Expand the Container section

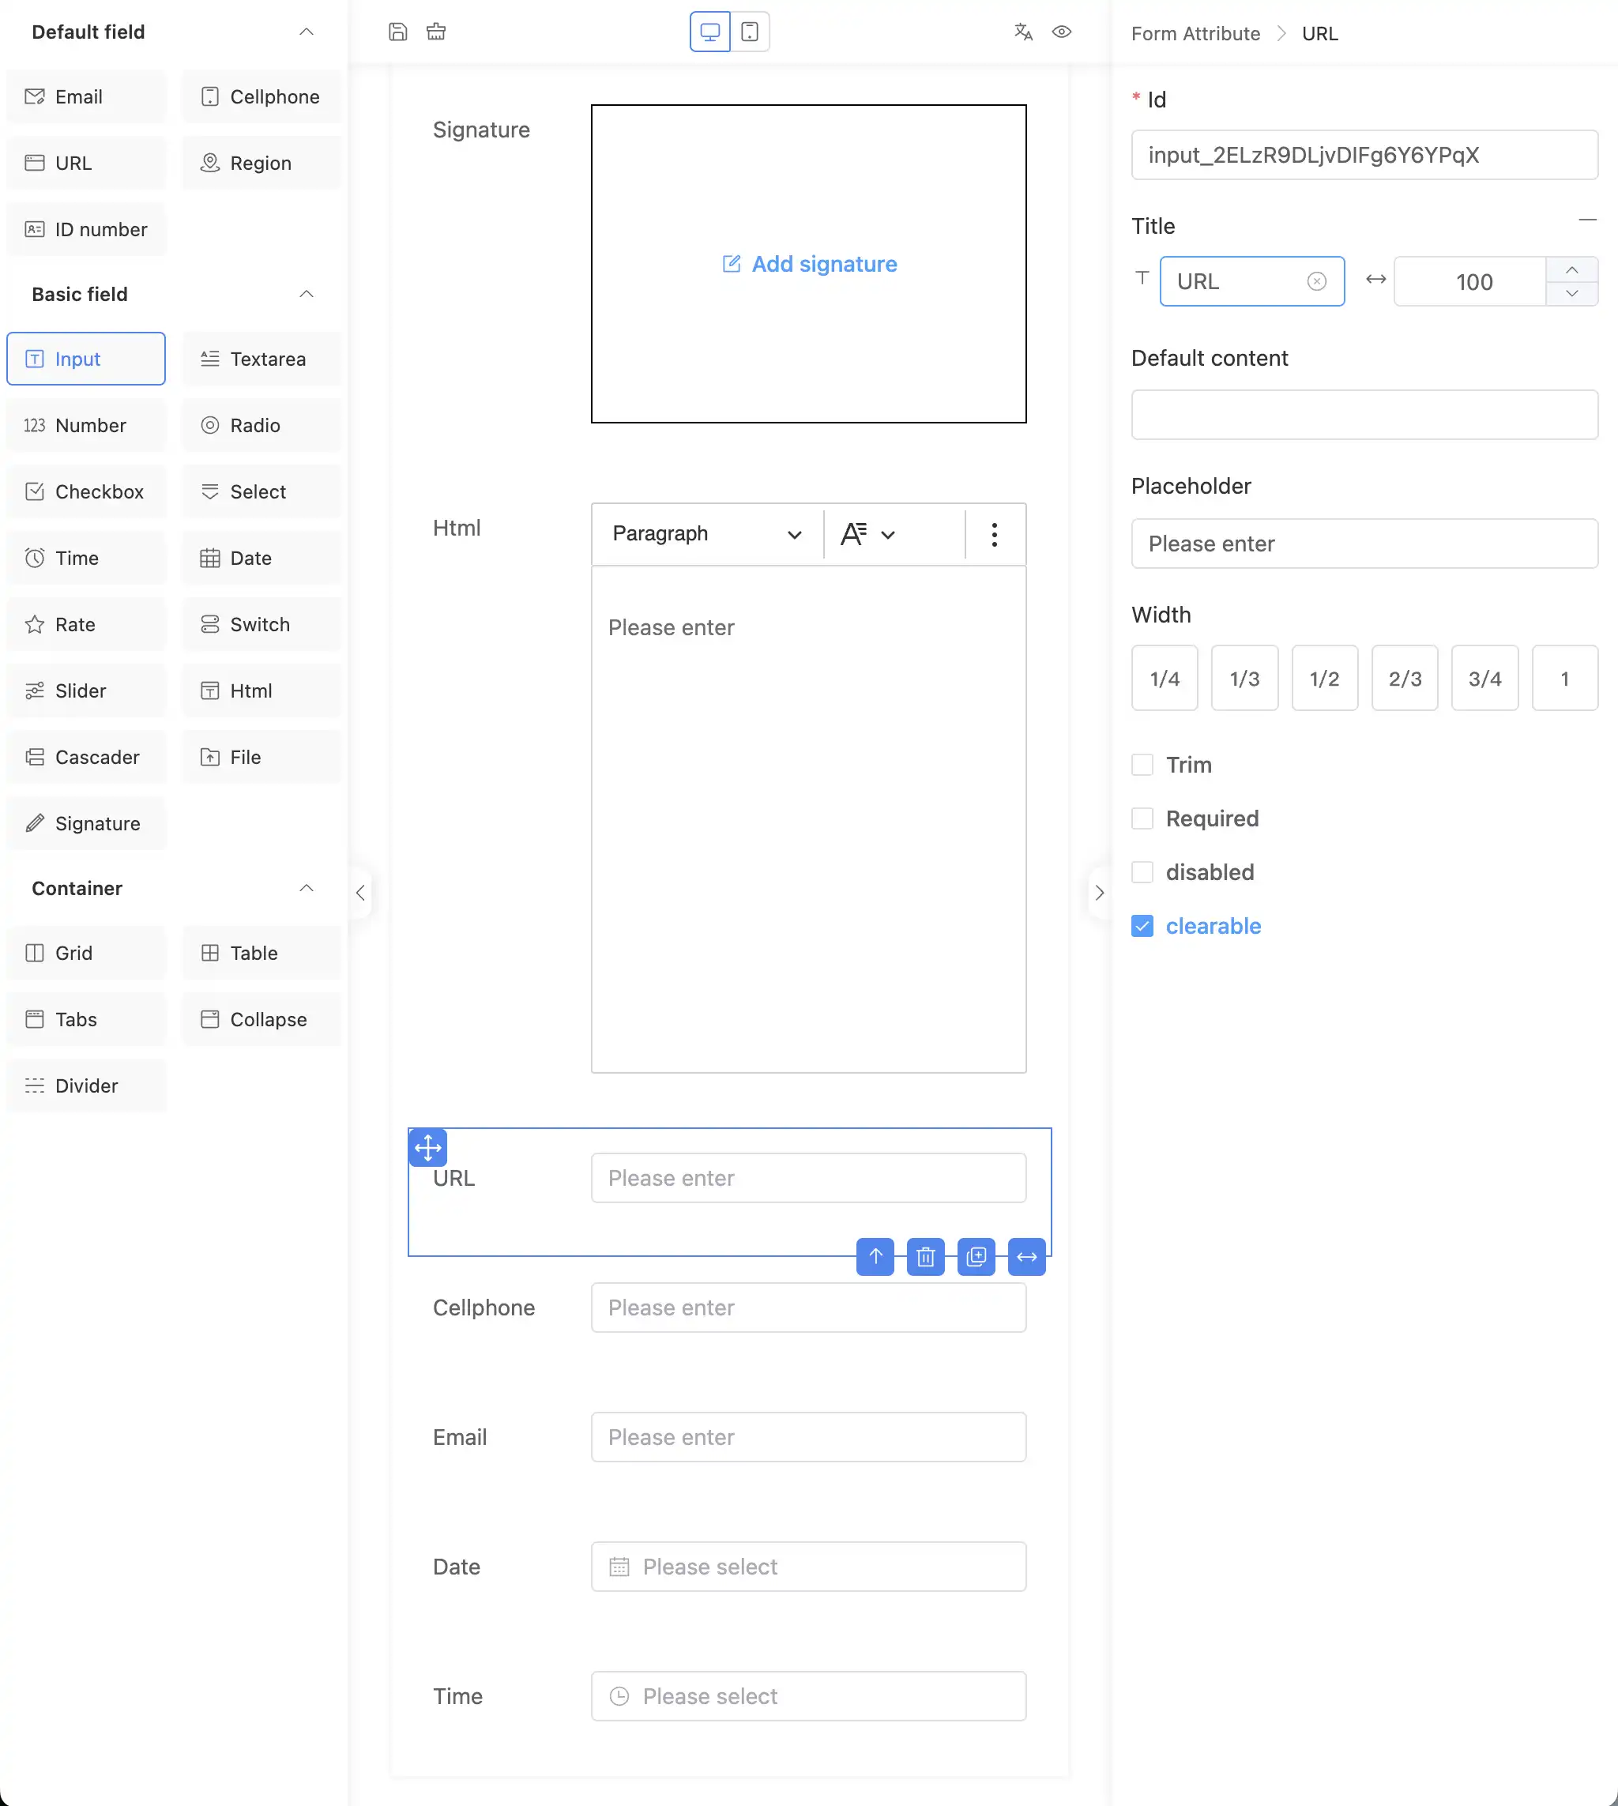pos(306,887)
